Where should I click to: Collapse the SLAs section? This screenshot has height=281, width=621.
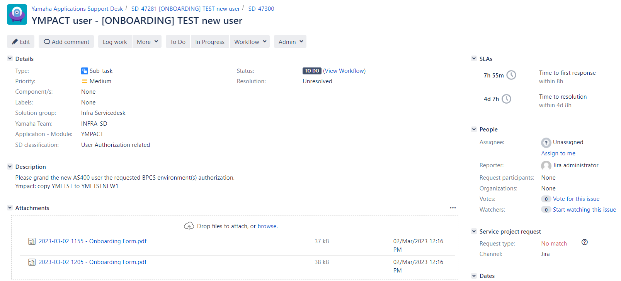point(474,59)
